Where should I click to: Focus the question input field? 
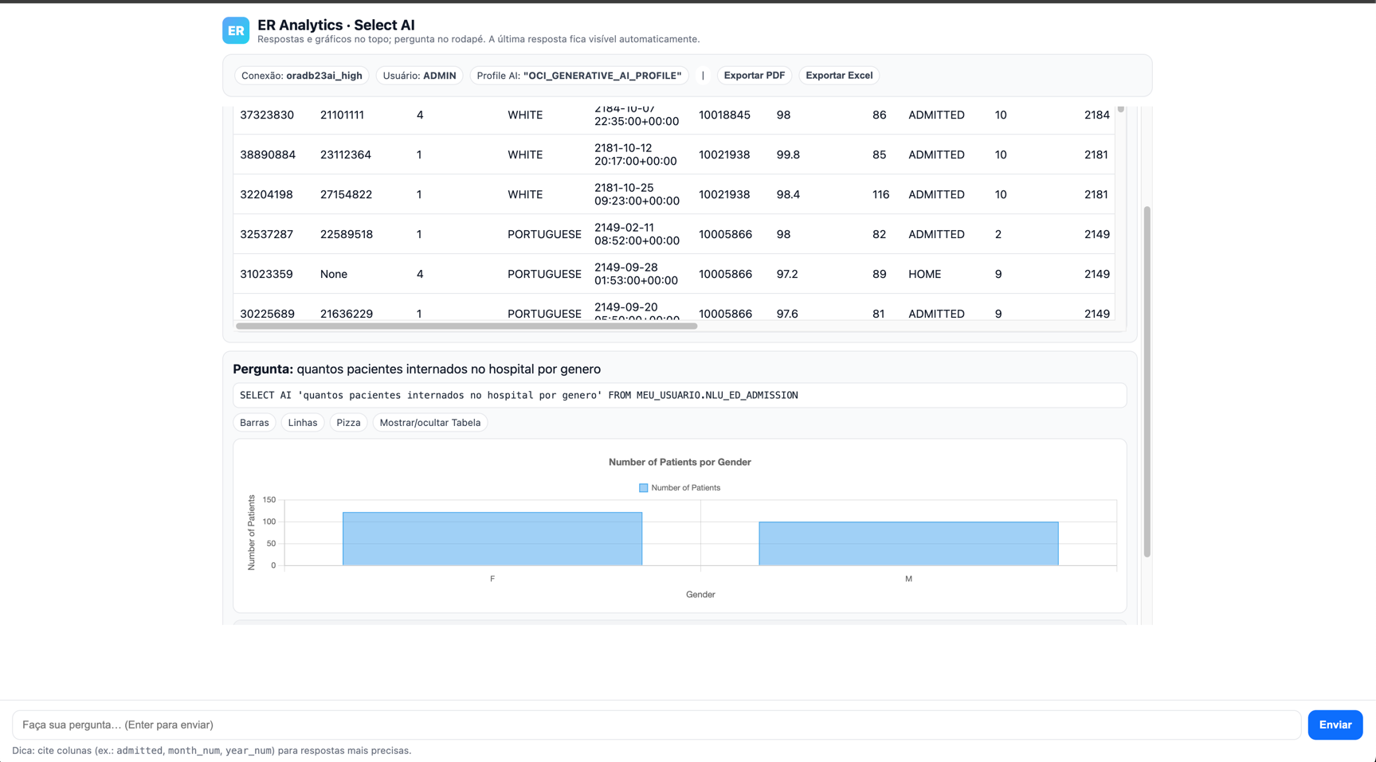[656, 725]
